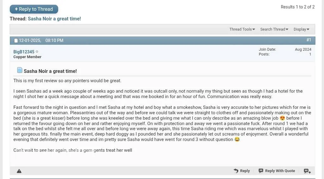The width and height of the screenshot is (324, 179).
Task: Click the bold post title inside the post body
Action: click(50, 71)
